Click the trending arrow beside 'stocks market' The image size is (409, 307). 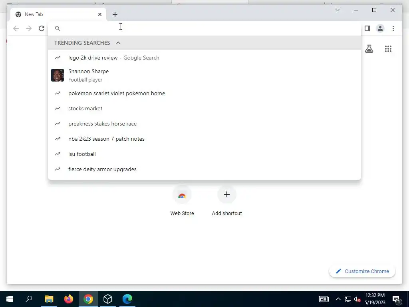coord(58,108)
